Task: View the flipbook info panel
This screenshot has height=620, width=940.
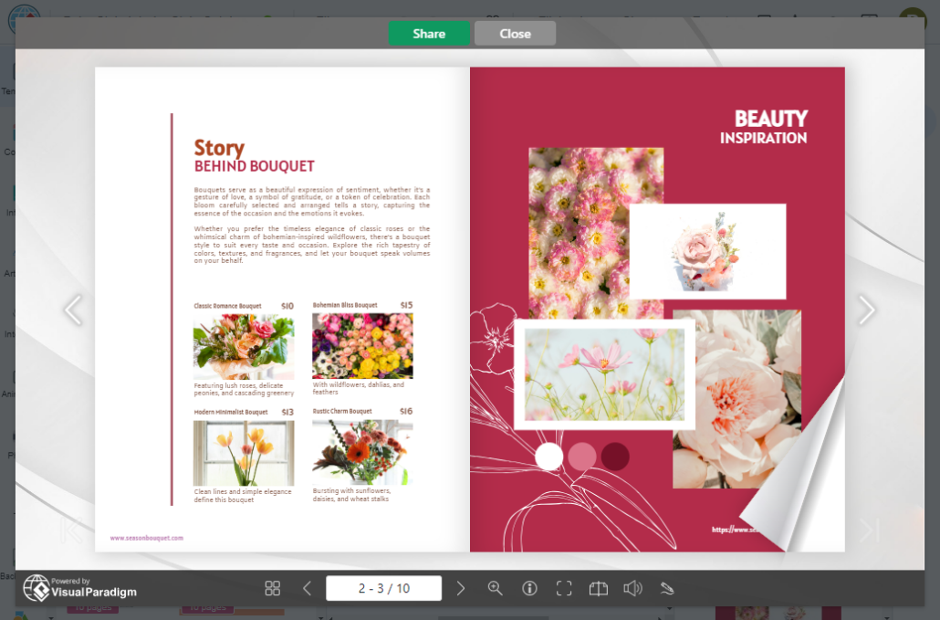Action: pos(529,588)
